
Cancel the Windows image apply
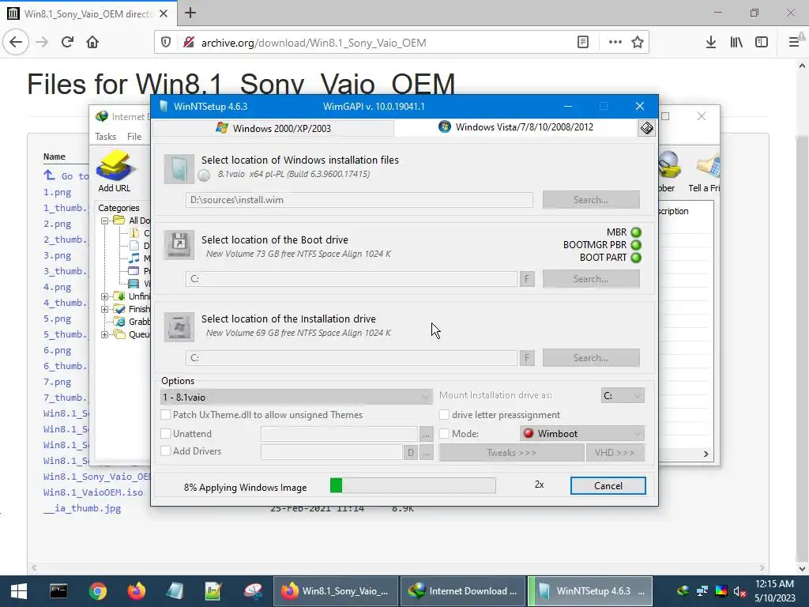tap(608, 486)
